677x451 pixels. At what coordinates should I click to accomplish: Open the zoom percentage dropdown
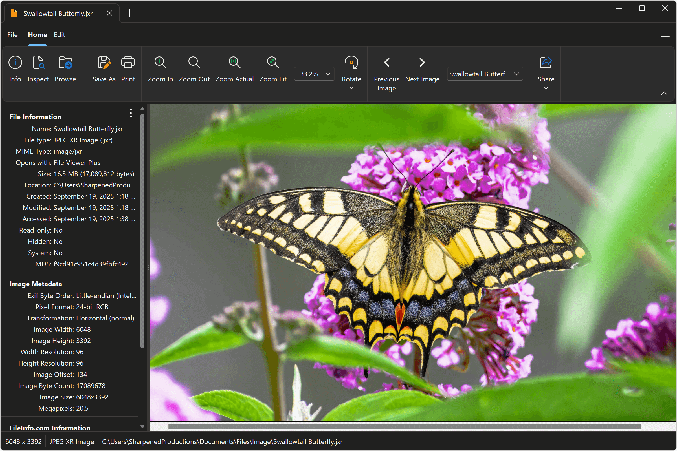coord(327,74)
